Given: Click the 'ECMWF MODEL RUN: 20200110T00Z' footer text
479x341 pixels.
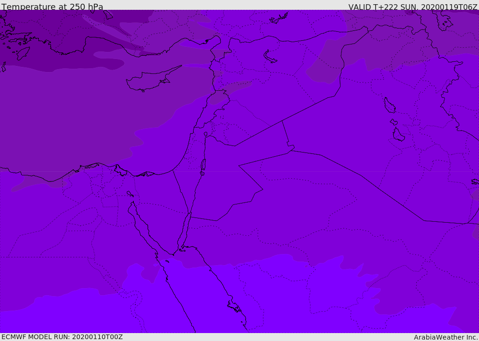Looking at the screenshot, I should (x=62, y=337).
